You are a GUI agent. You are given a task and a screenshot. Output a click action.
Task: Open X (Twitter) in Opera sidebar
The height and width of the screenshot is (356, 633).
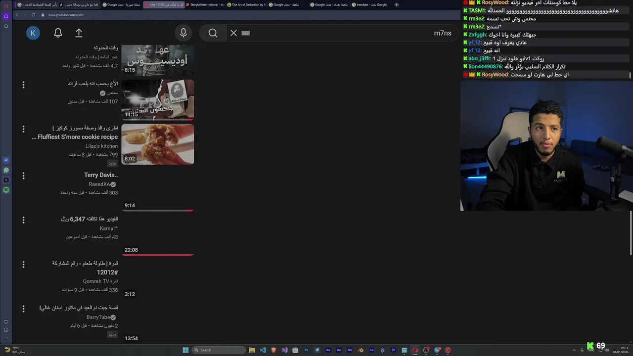[x=6, y=180]
